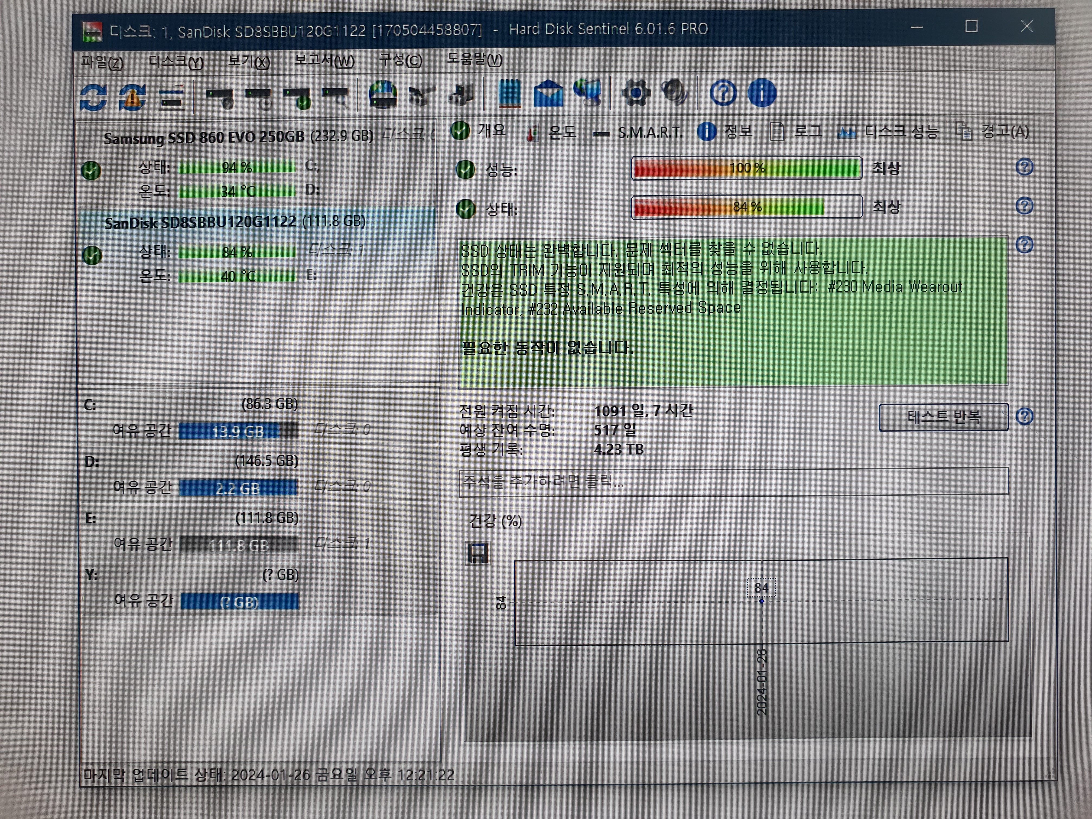Click the speaker sound toolbar icon
This screenshot has height=819, width=1092.
coord(674,92)
